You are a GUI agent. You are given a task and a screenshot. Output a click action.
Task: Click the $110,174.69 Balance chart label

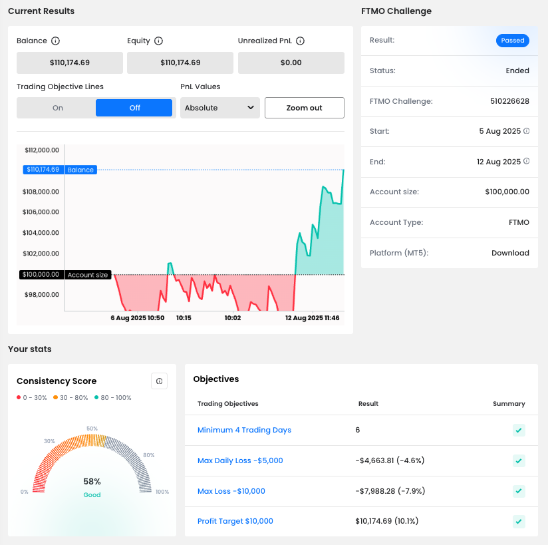(60, 170)
